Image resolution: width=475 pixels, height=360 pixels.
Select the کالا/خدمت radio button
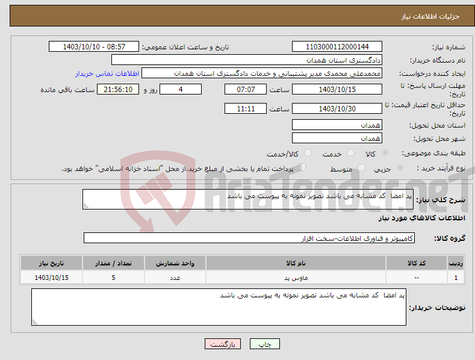point(308,153)
